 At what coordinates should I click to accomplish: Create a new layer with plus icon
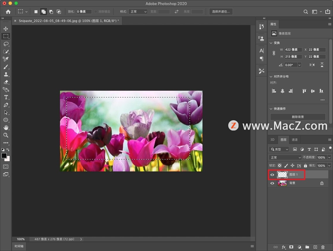coord(315,247)
